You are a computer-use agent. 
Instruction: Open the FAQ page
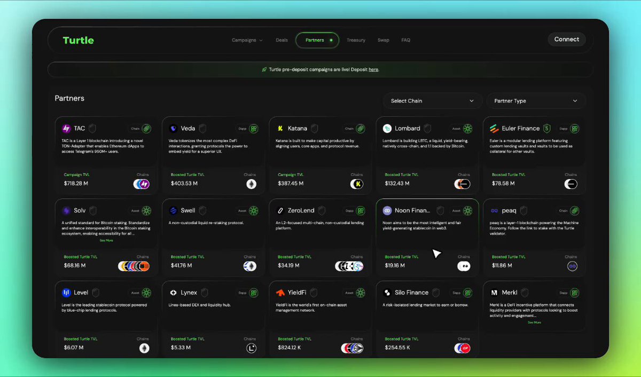[405, 40]
